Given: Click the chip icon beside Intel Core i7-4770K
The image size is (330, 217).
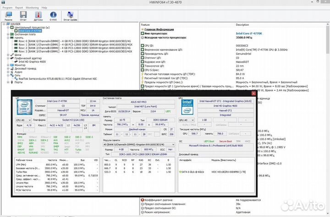Looking at the screenshot, I should 16,31.
